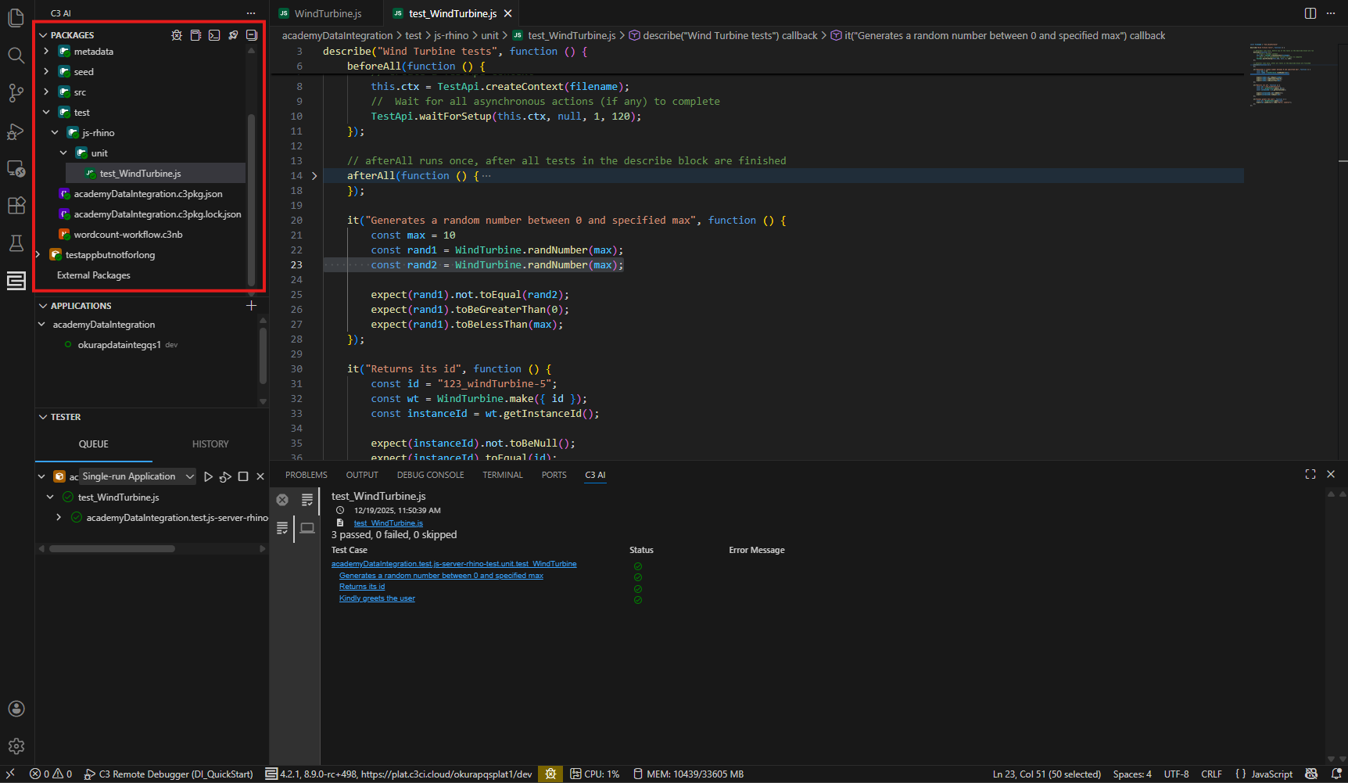The height and width of the screenshot is (783, 1348).
Task: Click the rerun tests icon in Tester panel
Action: [225, 476]
